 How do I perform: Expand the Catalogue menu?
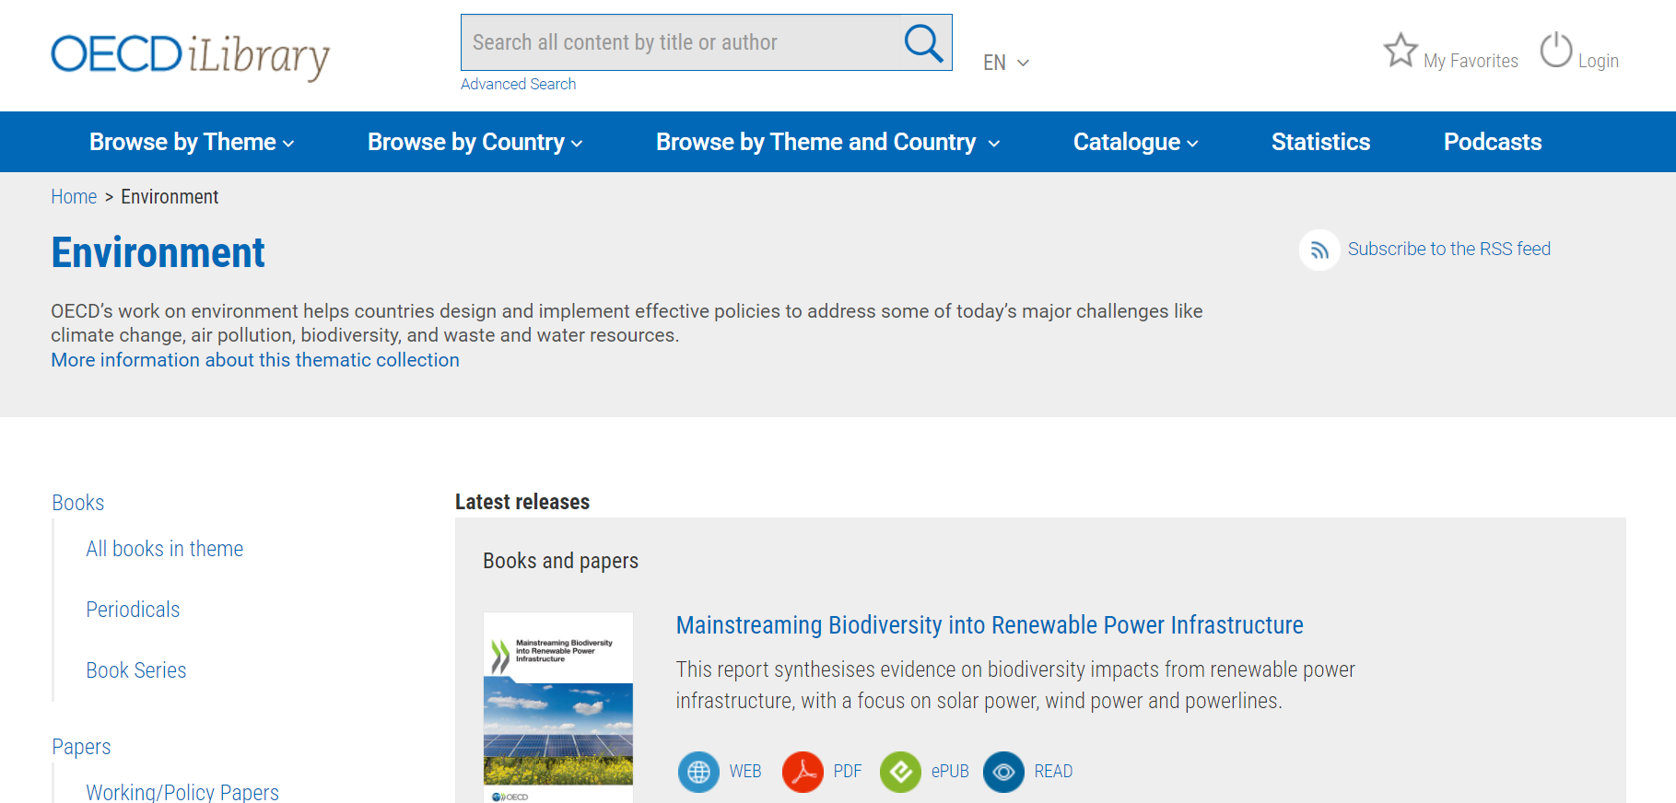[1135, 142]
